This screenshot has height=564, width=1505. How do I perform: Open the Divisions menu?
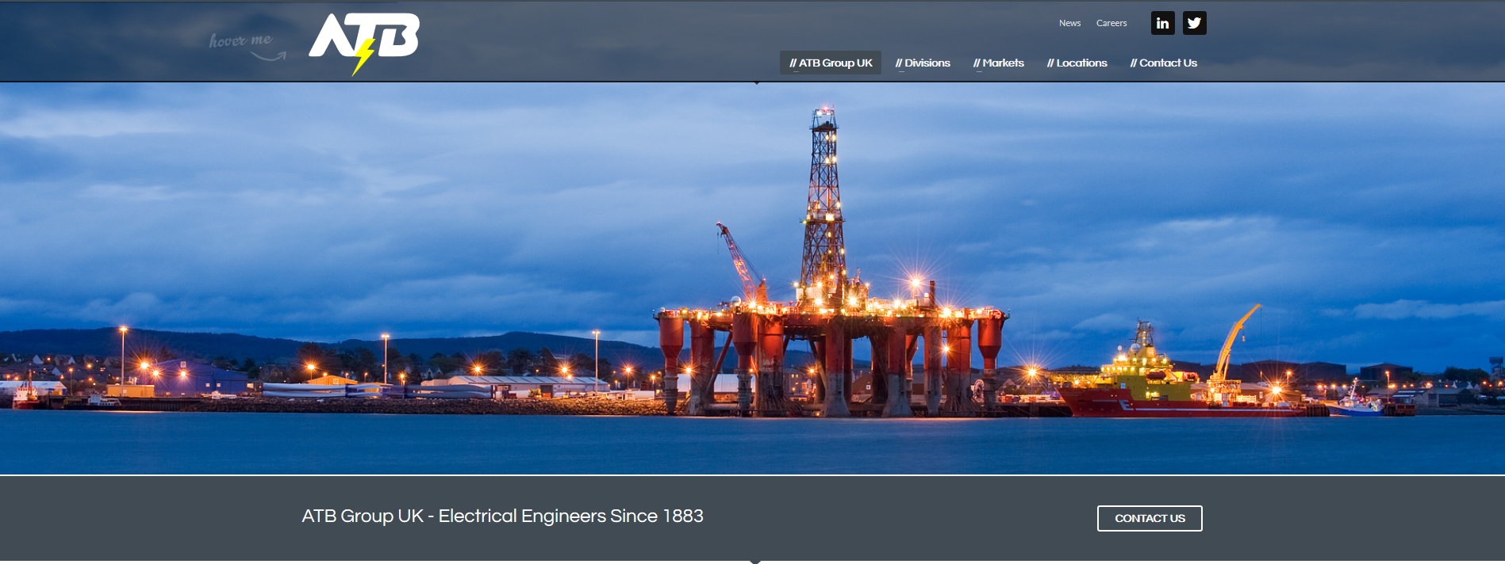coord(923,63)
